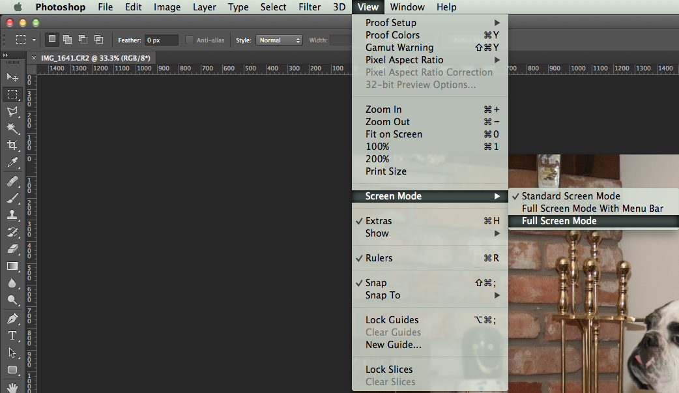
Task: Select the Hand tool
Action: [x=12, y=387]
